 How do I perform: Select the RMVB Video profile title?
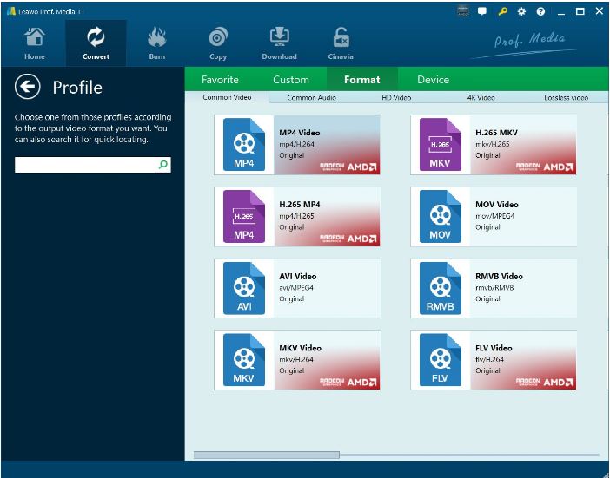499,276
